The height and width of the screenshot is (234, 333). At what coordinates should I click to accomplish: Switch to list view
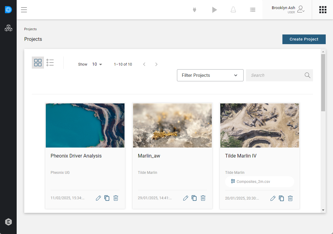[x=50, y=63]
